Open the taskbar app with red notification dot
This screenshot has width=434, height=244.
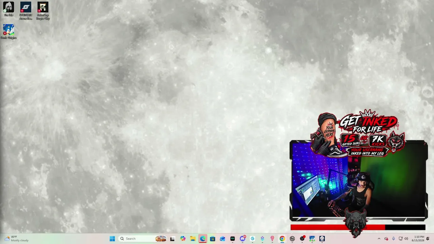click(302, 239)
